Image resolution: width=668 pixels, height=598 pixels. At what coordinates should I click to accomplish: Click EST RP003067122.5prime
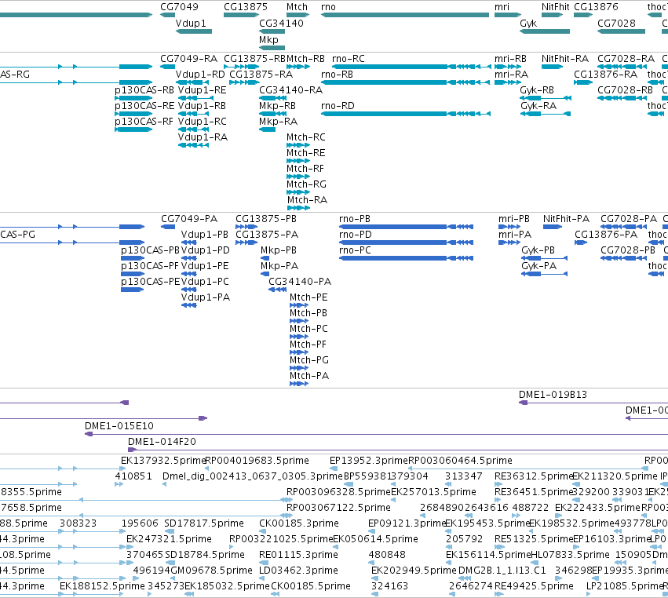coord(338,507)
